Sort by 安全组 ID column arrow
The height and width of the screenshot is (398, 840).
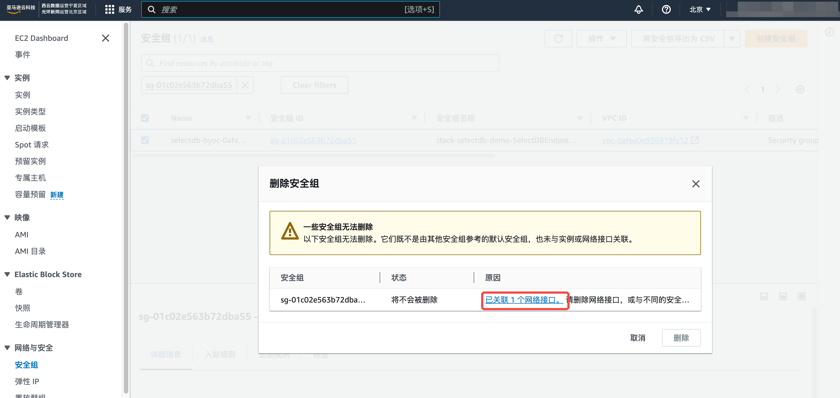414,118
